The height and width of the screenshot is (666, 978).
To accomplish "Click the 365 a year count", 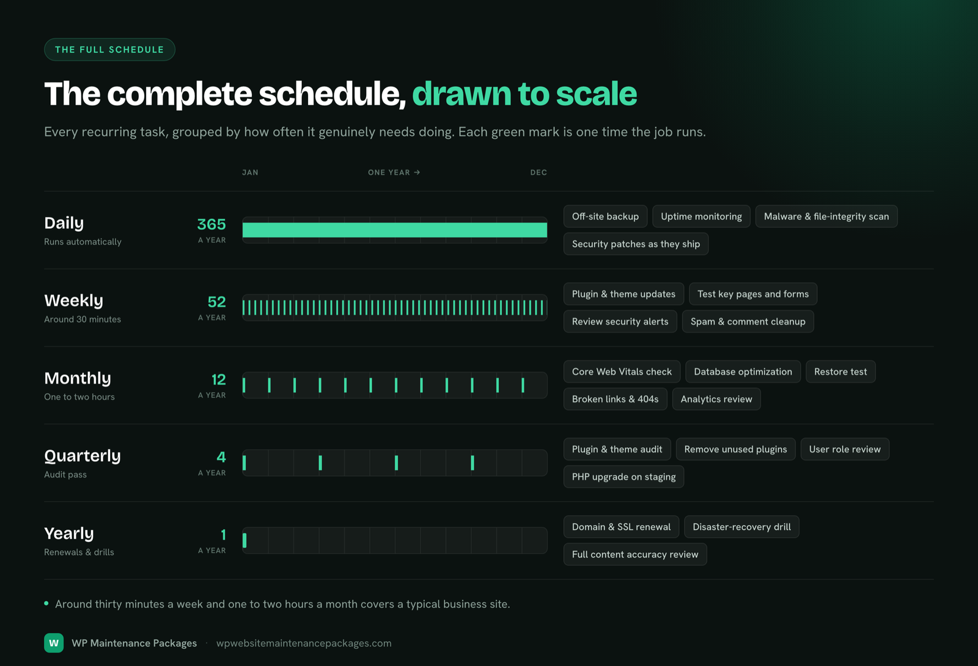I will 211,230.
